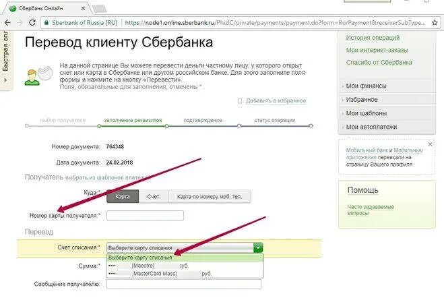
Task: Click the подтверждение step label
Action: 203,120
